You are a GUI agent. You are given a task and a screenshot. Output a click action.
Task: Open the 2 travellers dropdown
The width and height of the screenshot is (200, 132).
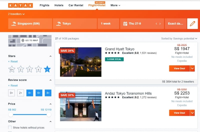[x=16, y=14]
